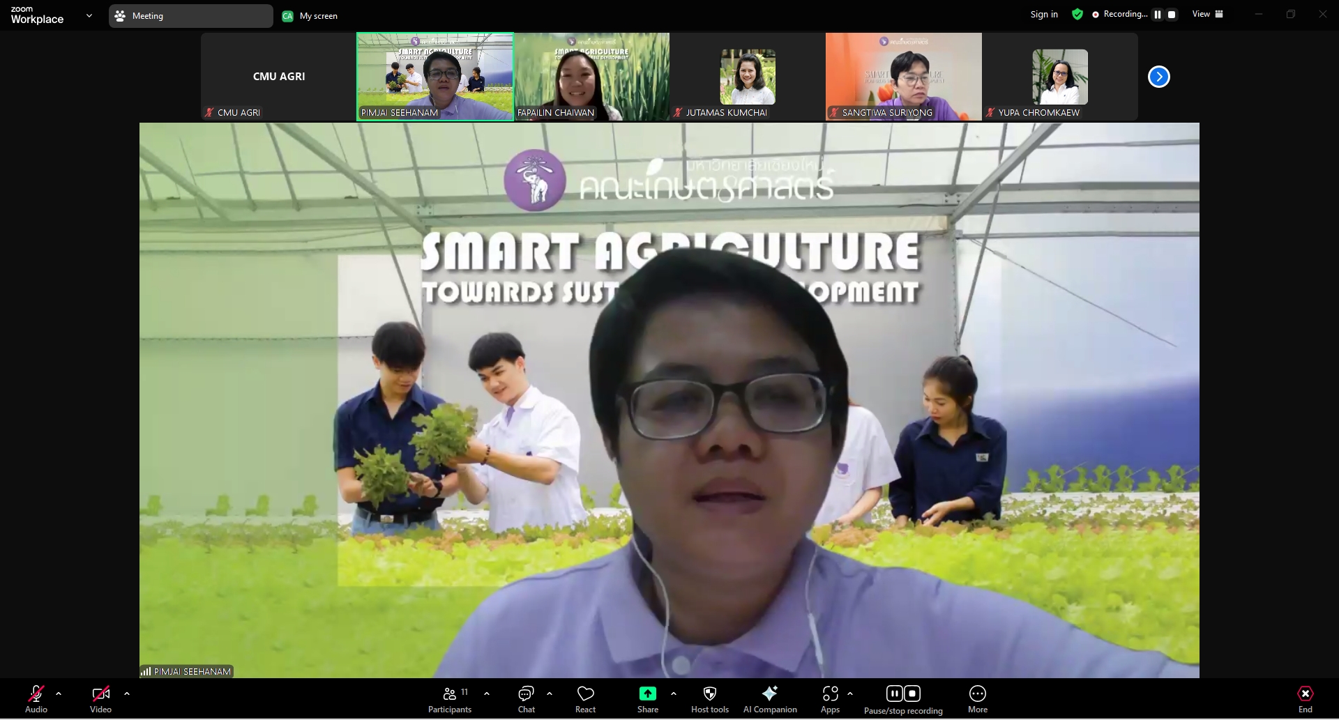Show next participants with blue arrow
Viewport: 1339px width, 720px height.
[1159, 77]
